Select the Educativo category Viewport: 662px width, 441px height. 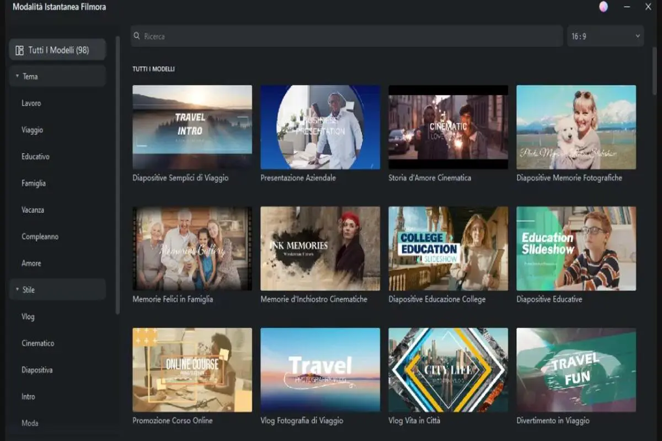click(x=35, y=157)
